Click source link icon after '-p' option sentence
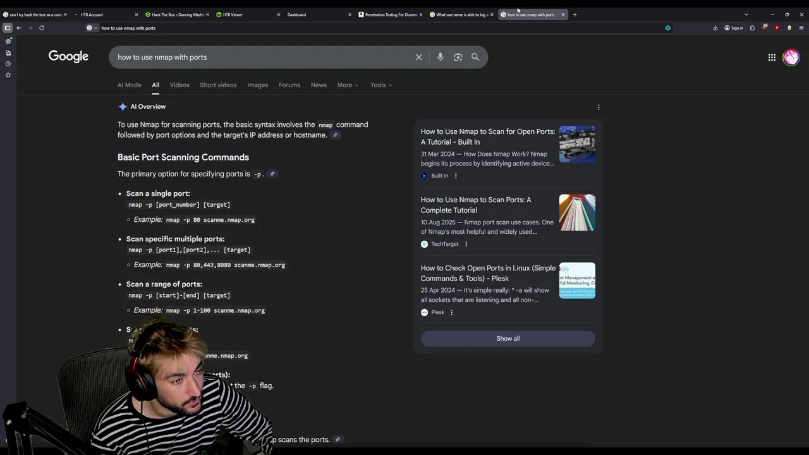Screen dimensions: 809x455 pyautogui.click(x=272, y=174)
